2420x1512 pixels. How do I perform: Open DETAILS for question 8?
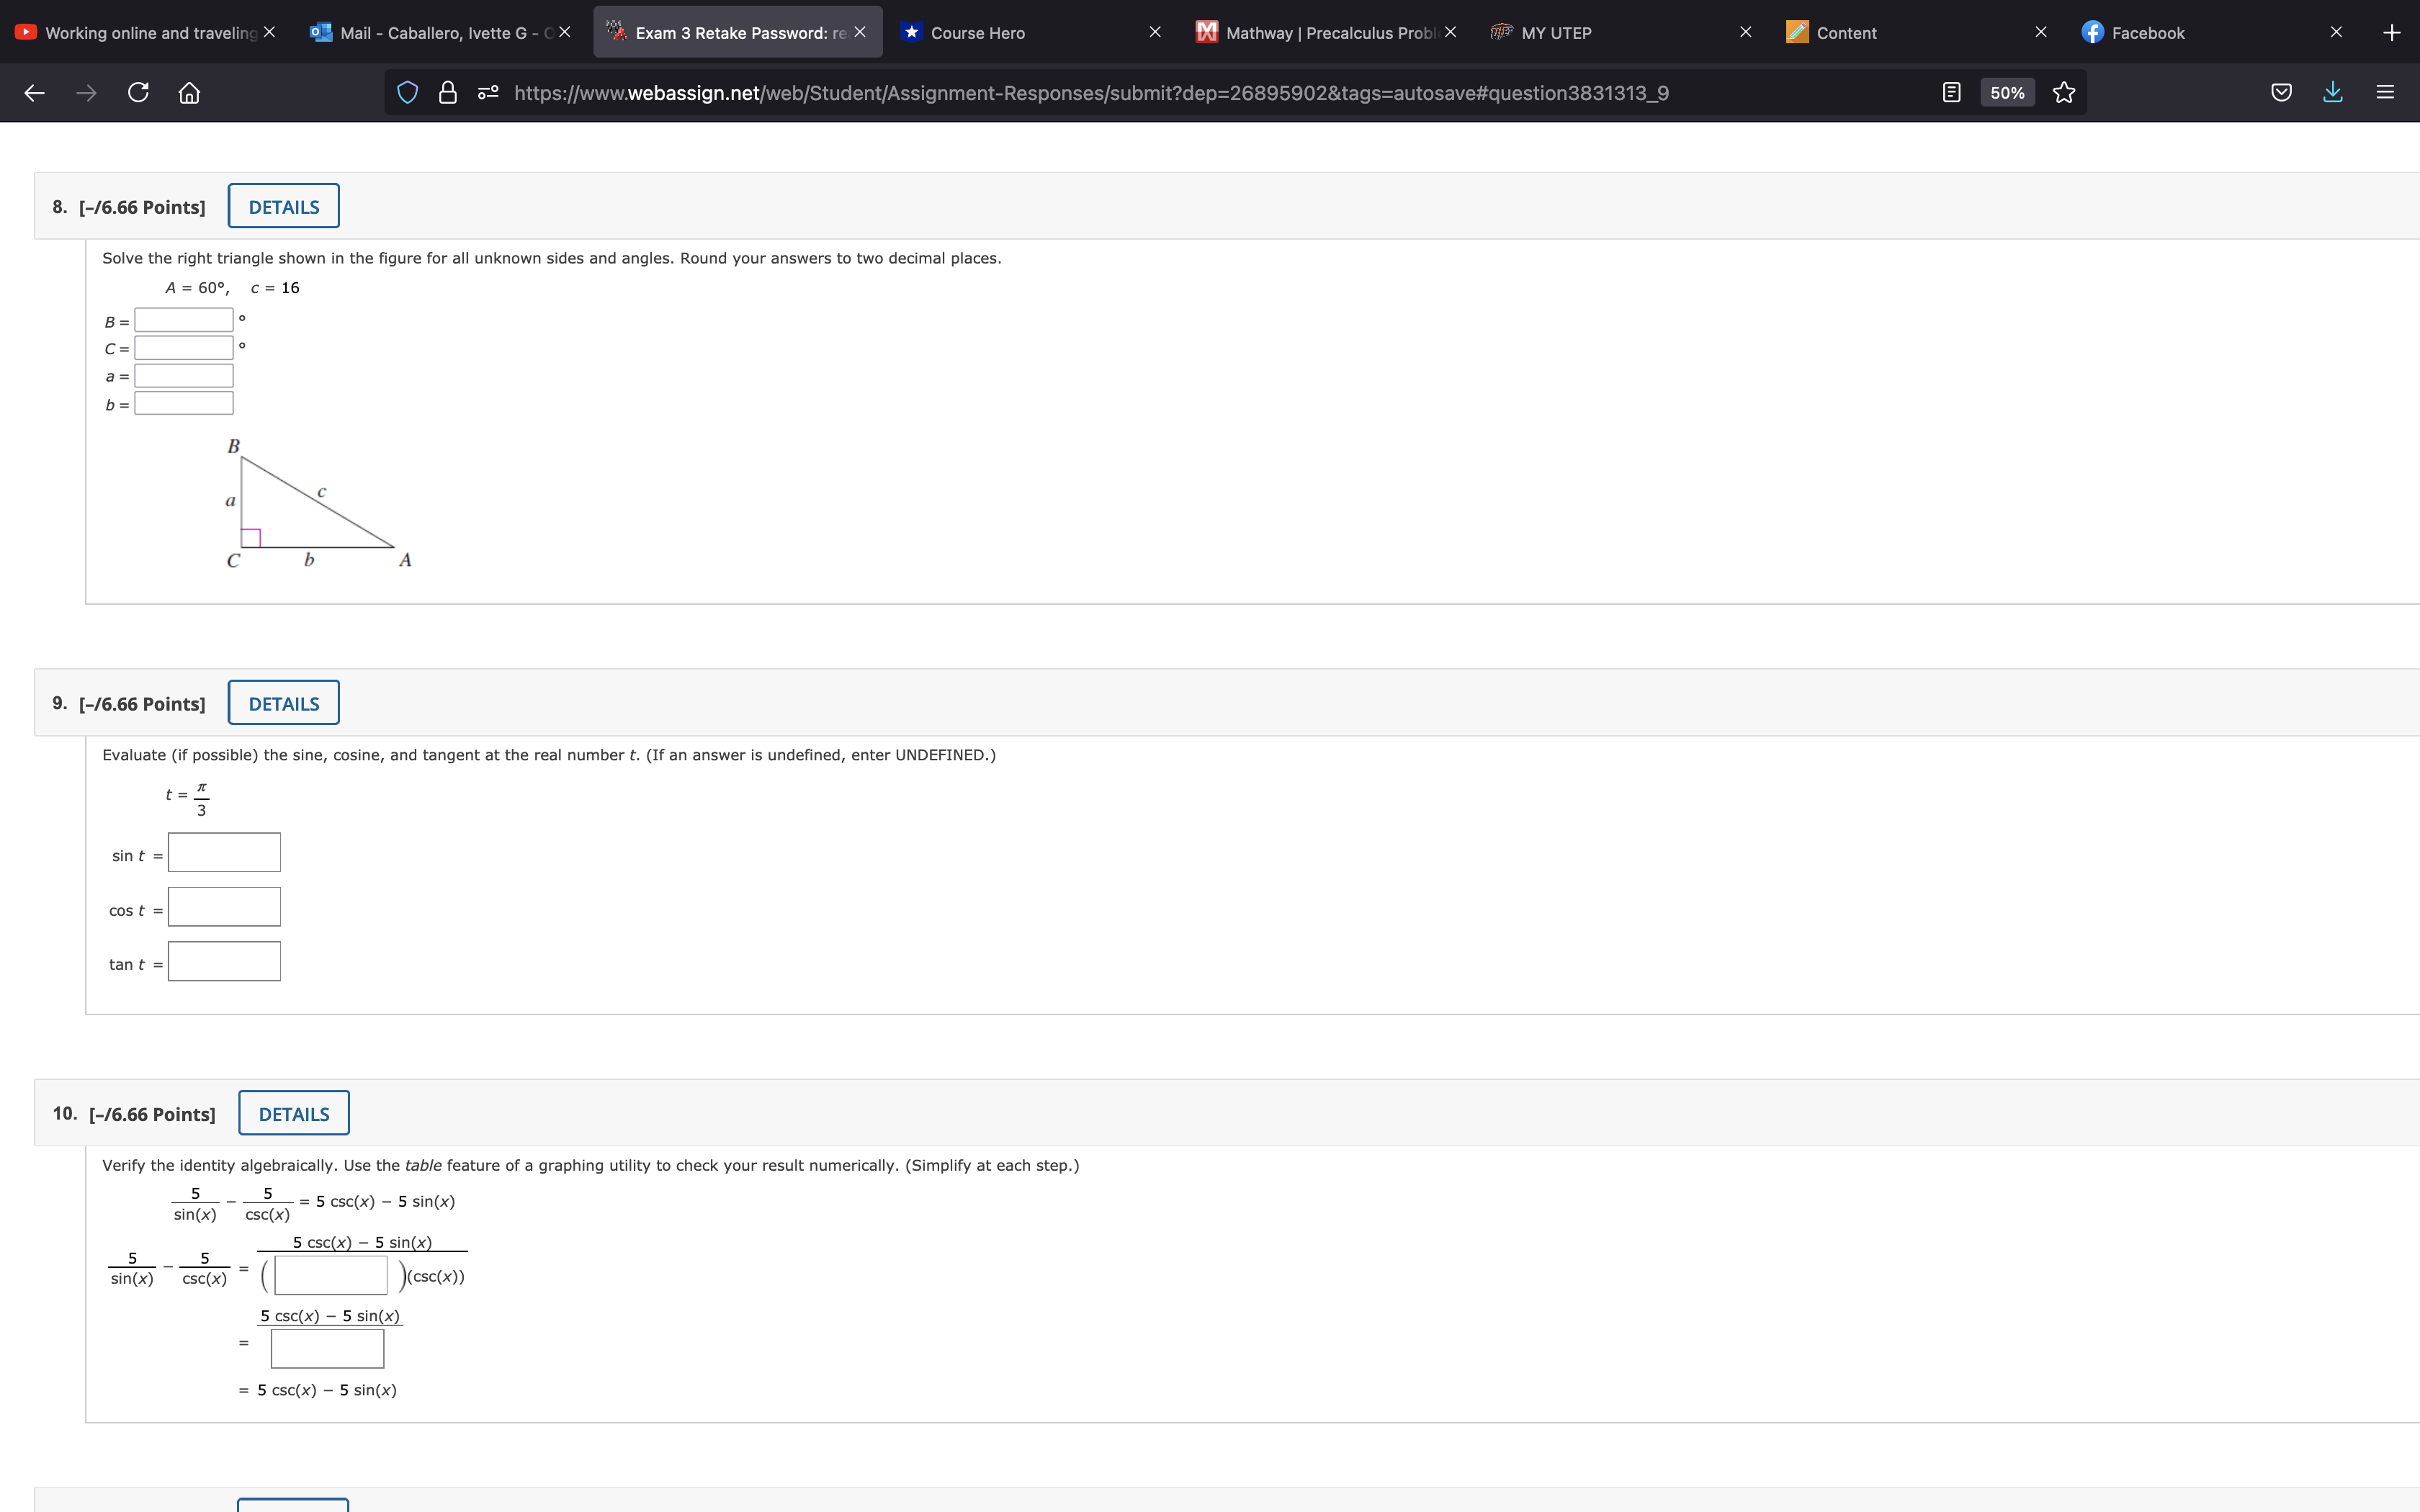pyautogui.click(x=283, y=207)
